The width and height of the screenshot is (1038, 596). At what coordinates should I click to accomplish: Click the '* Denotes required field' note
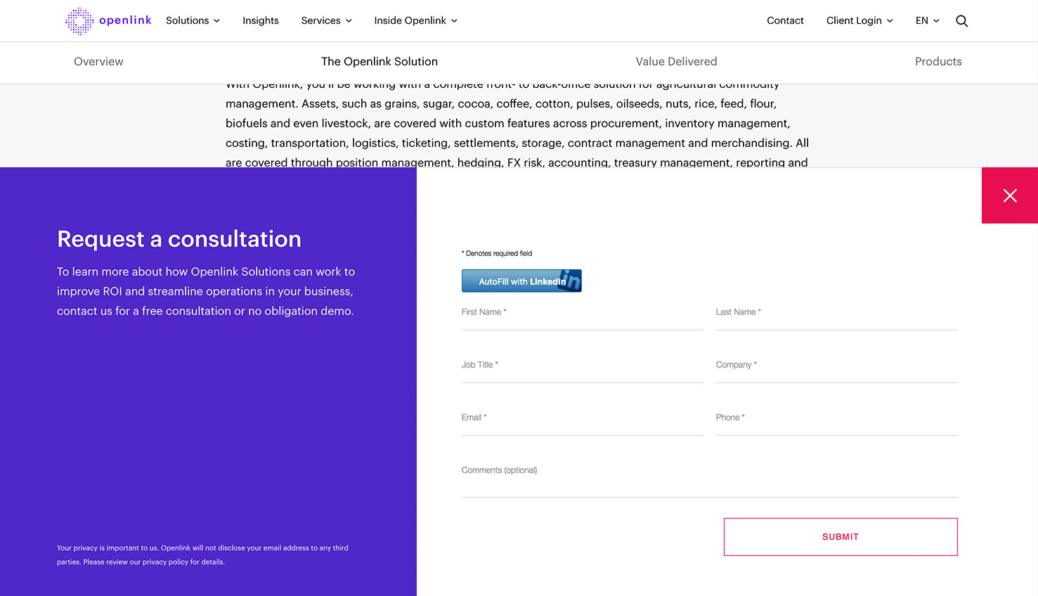click(497, 253)
